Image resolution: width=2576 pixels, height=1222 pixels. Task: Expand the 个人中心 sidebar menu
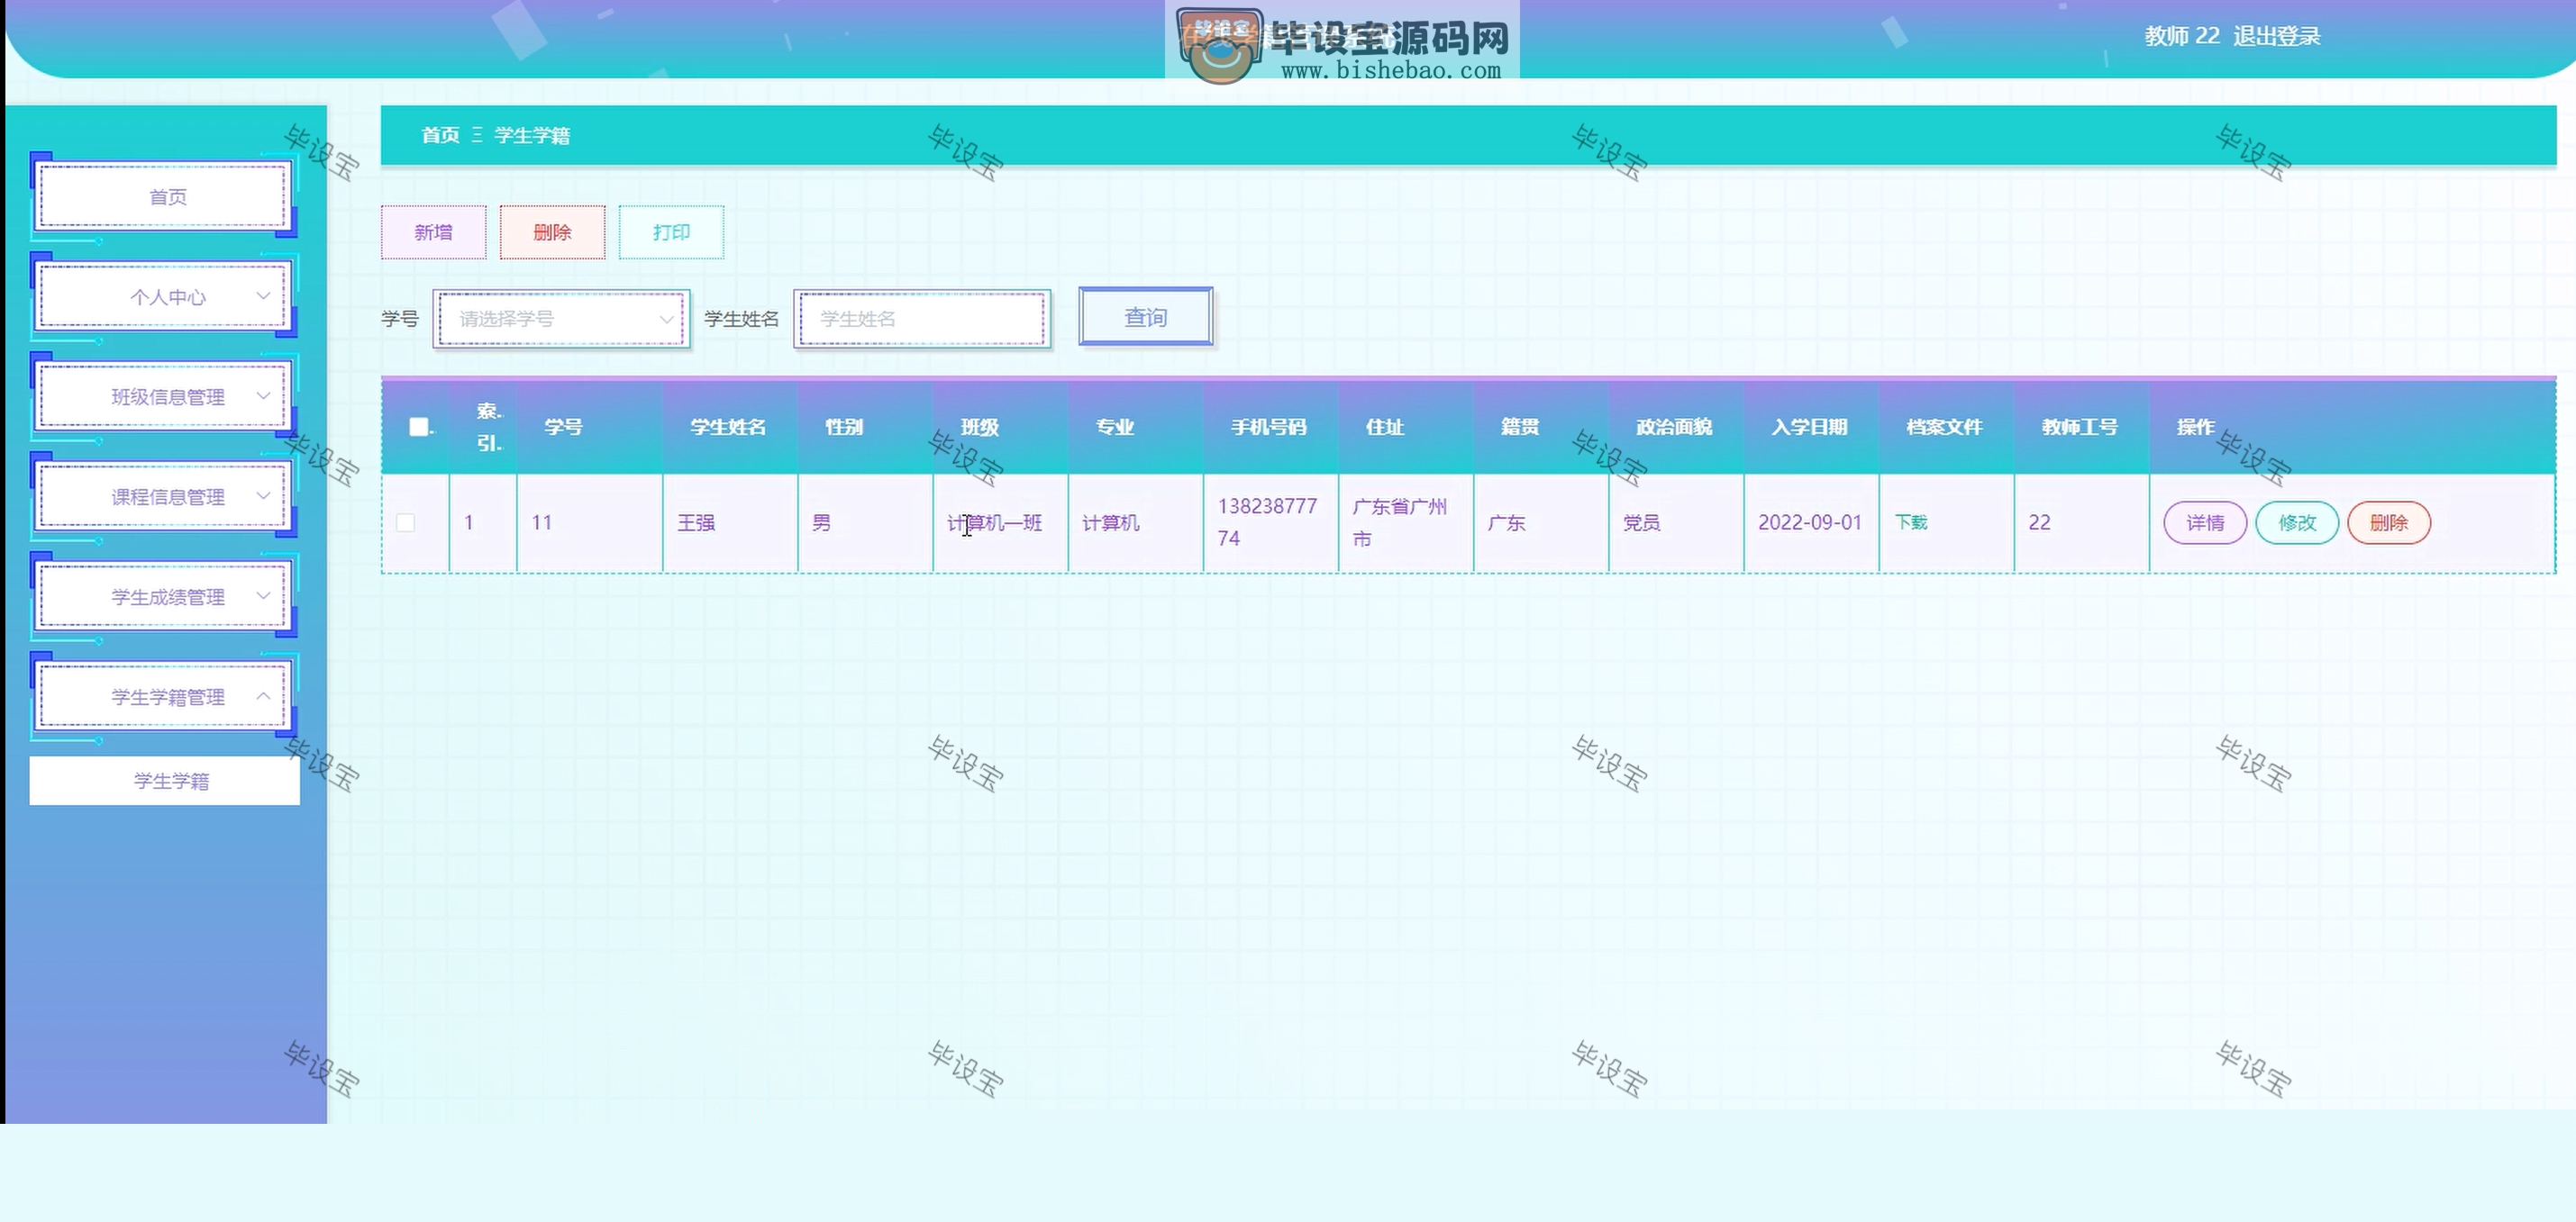(163, 295)
